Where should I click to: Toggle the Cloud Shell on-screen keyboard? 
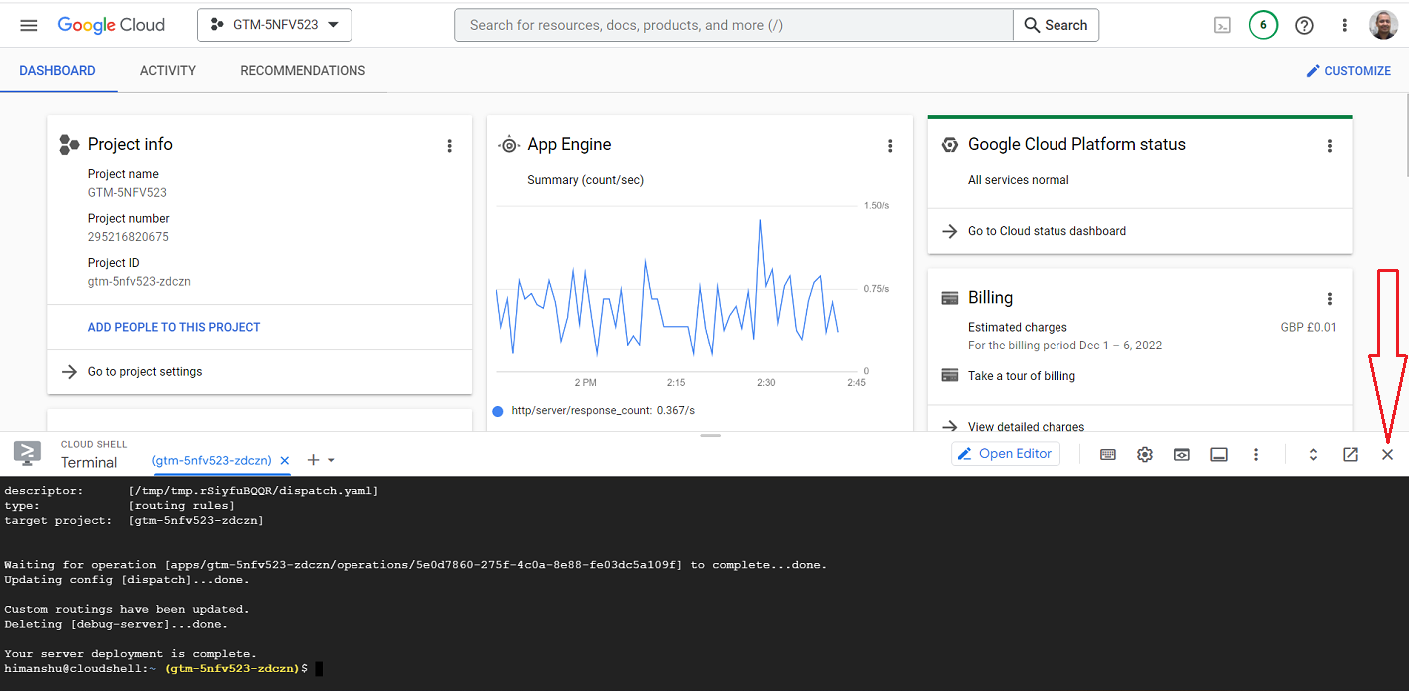pyautogui.click(x=1107, y=455)
